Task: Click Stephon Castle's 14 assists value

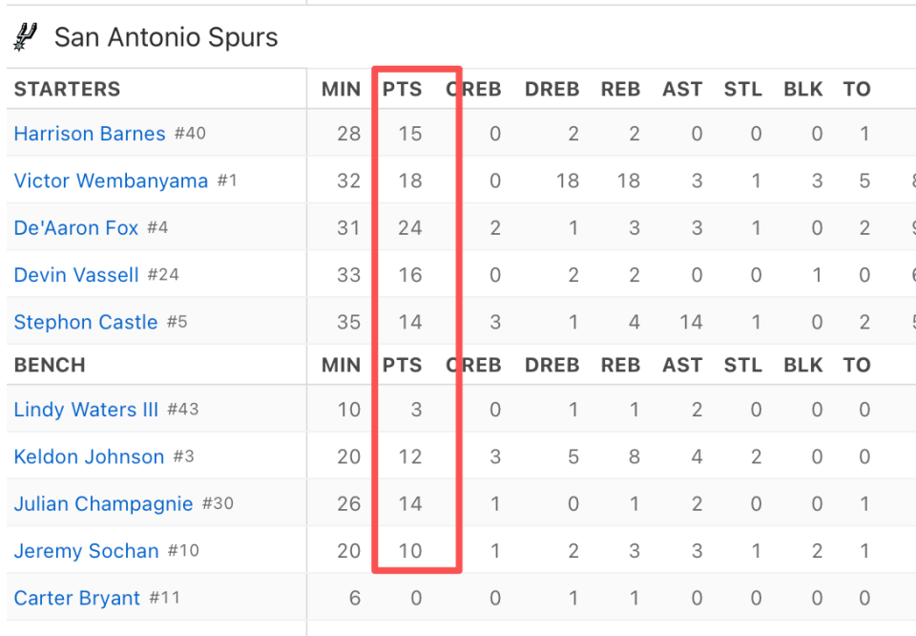Action: pyautogui.click(x=691, y=323)
